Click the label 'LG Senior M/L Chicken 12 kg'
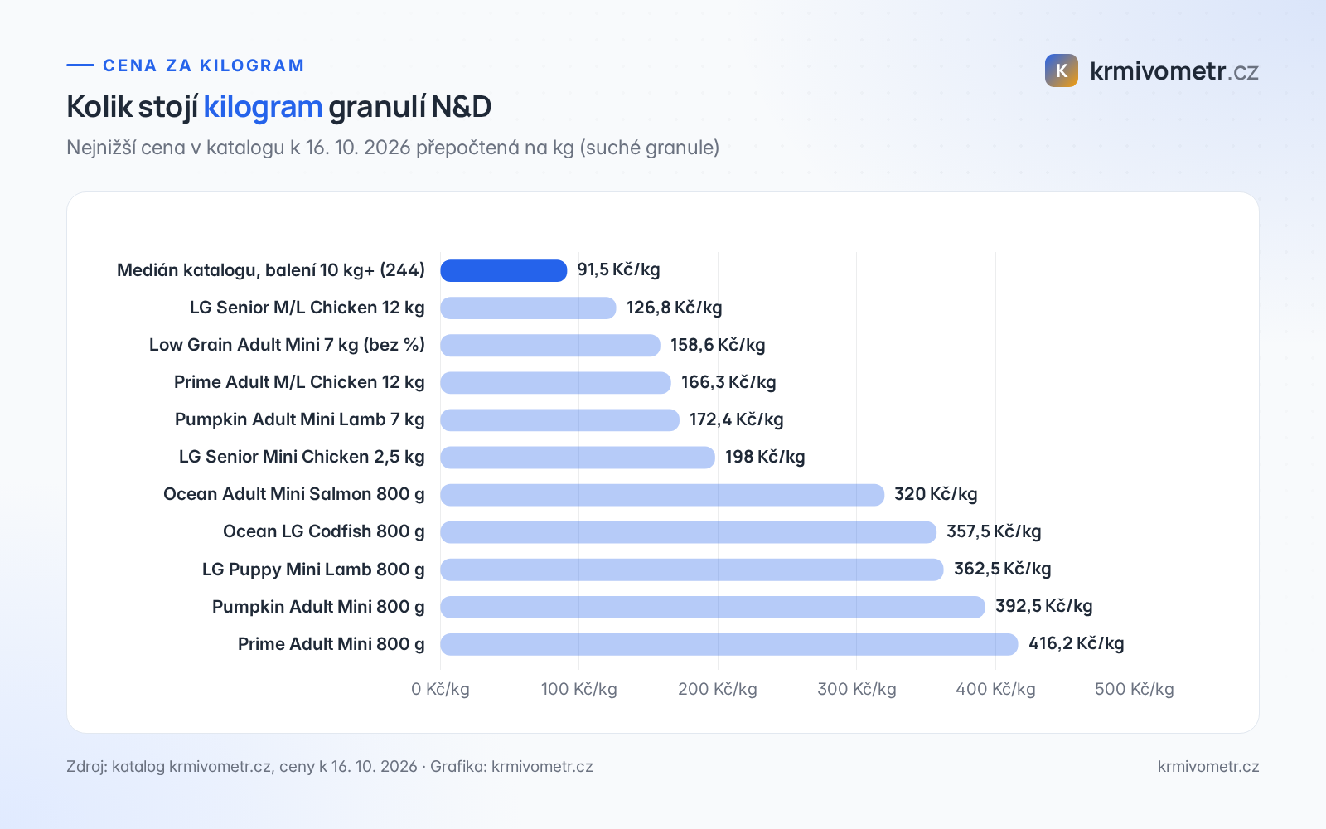 307,308
